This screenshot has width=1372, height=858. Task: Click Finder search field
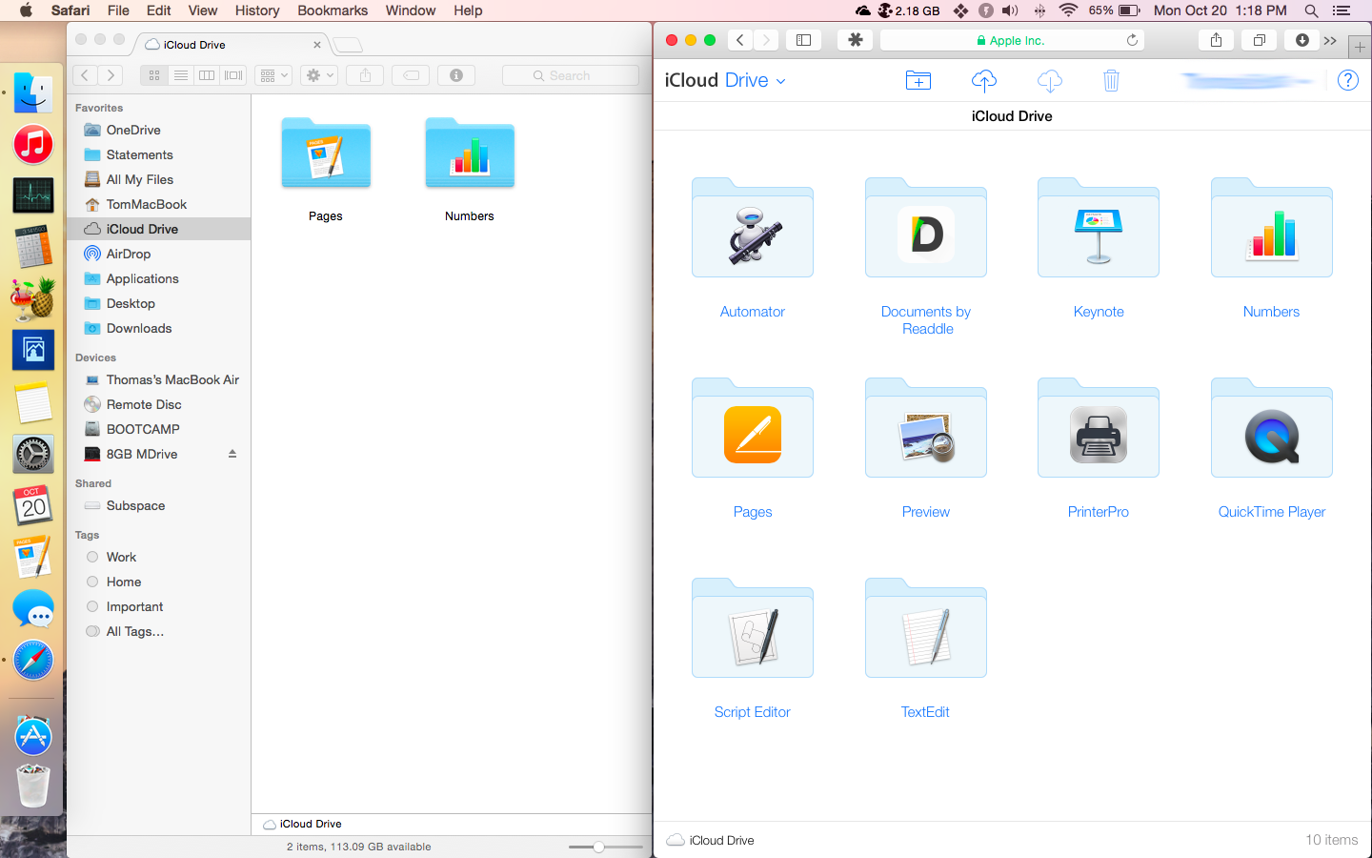570,75
